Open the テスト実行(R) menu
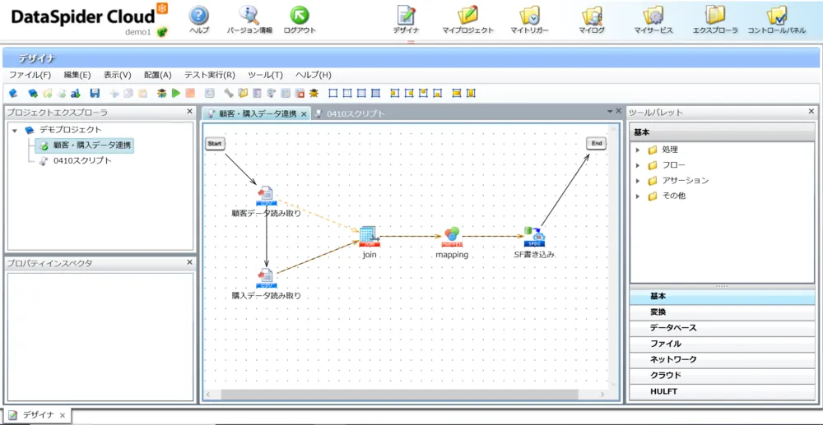This screenshot has width=823, height=425. [x=210, y=75]
